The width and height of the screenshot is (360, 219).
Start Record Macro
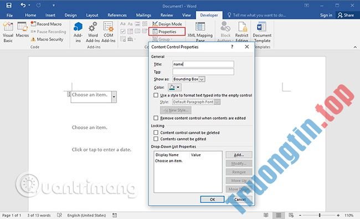pyautogui.click(x=46, y=24)
